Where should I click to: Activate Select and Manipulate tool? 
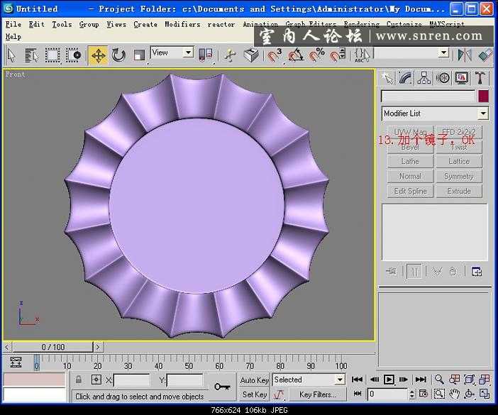point(231,55)
